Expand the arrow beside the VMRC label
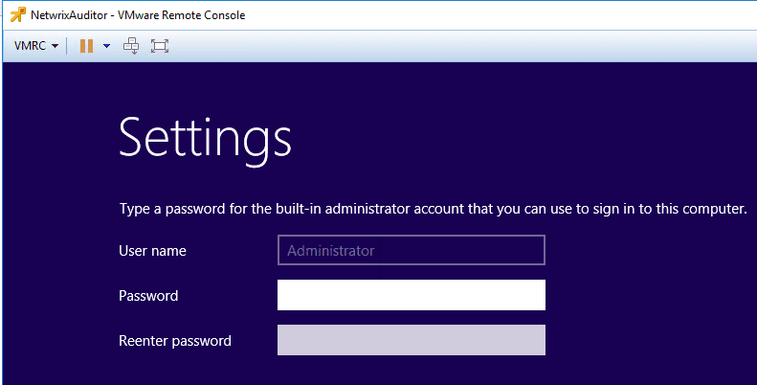This screenshot has width=757, height=385. pos(56,46)
